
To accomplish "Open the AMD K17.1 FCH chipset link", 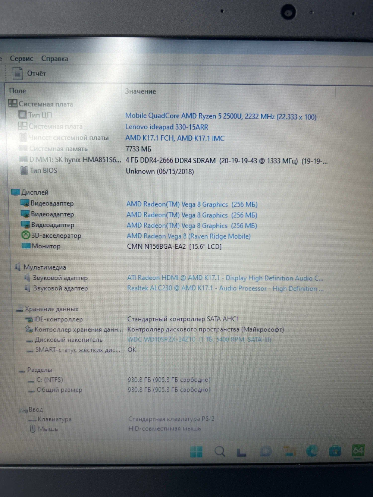I will tap(175, 138).
